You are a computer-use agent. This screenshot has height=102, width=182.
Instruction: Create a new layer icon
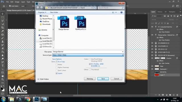click(x=174, y=95)
